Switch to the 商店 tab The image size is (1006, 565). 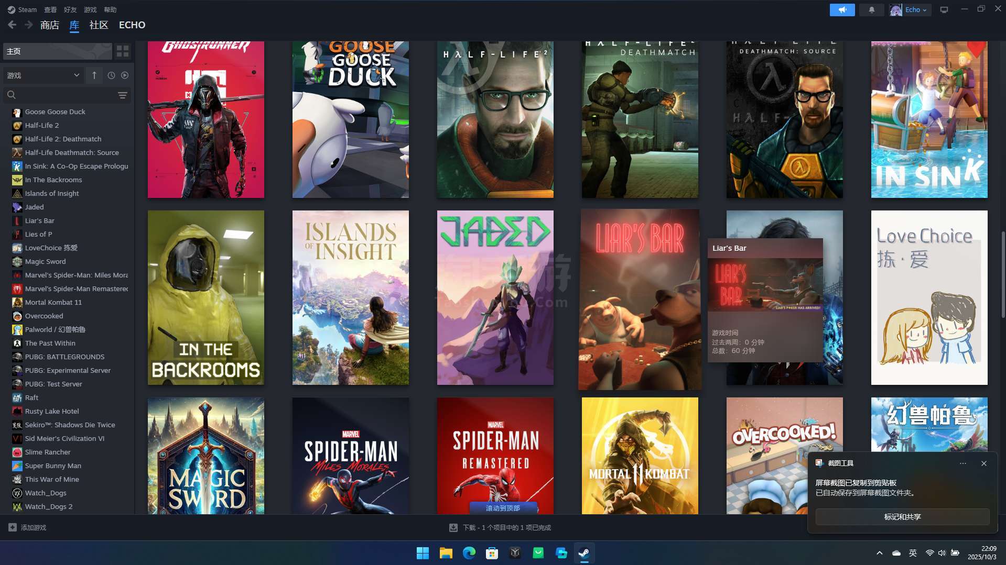[49, 25]
